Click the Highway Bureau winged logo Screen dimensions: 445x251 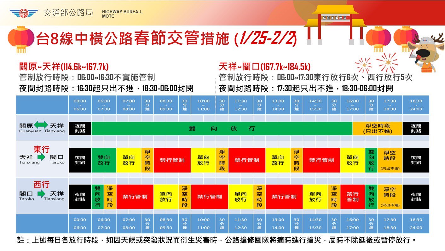[24, 14]
